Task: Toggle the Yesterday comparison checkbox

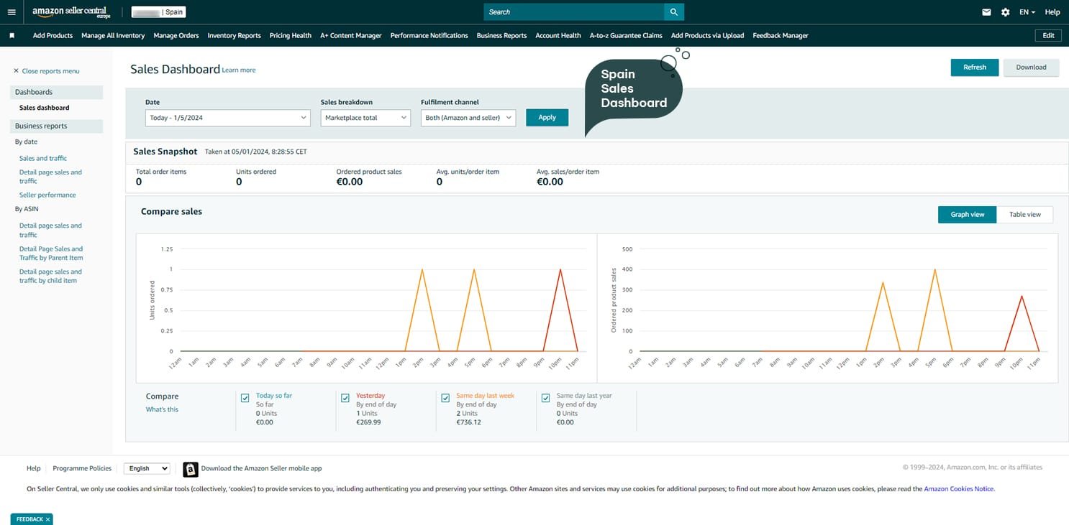Action: pos(345,398)
